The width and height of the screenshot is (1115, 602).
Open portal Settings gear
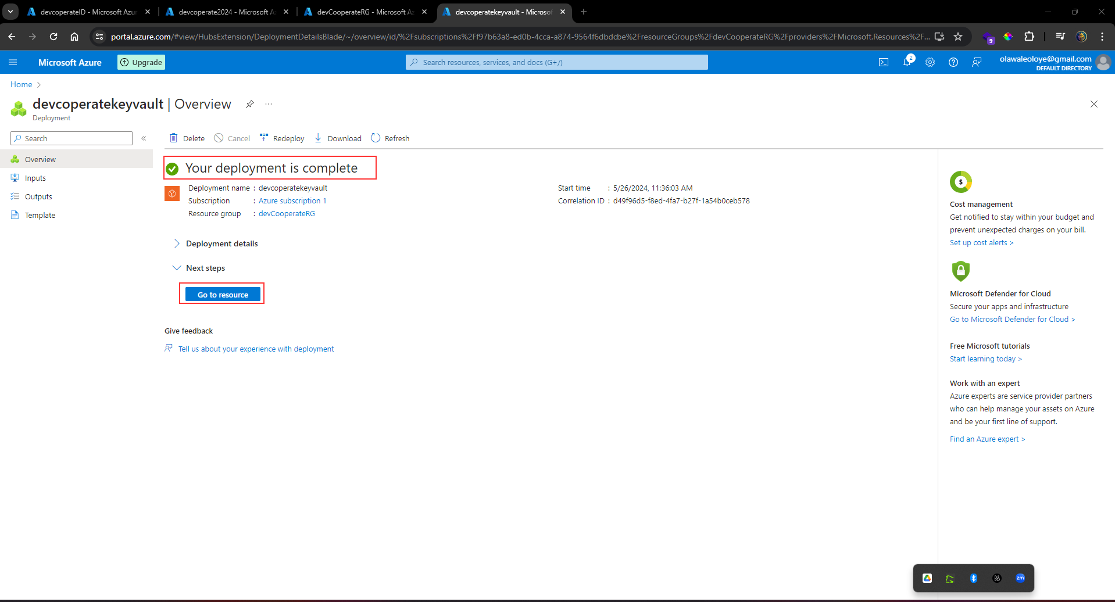tap(930, 62)
